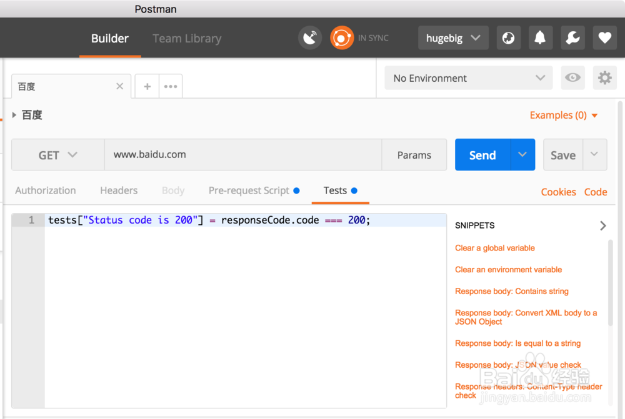Viewport: 625px width, 419px height.
Task: Click the snippets list scrollbar
Action: click(x=610, y=283)
